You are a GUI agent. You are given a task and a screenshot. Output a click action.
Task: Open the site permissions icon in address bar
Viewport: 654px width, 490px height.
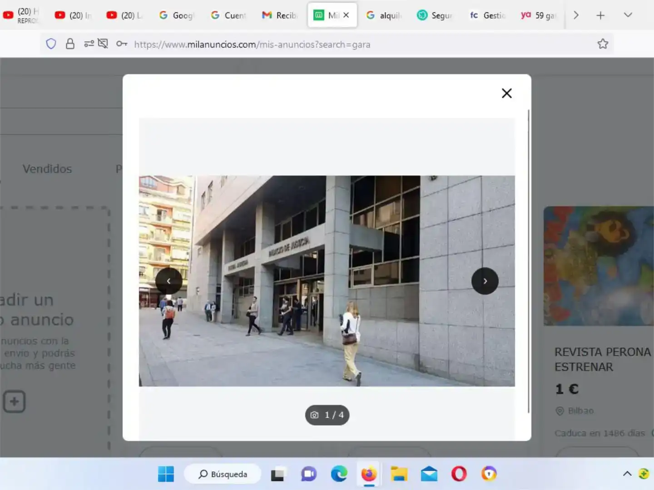(89, 44)
